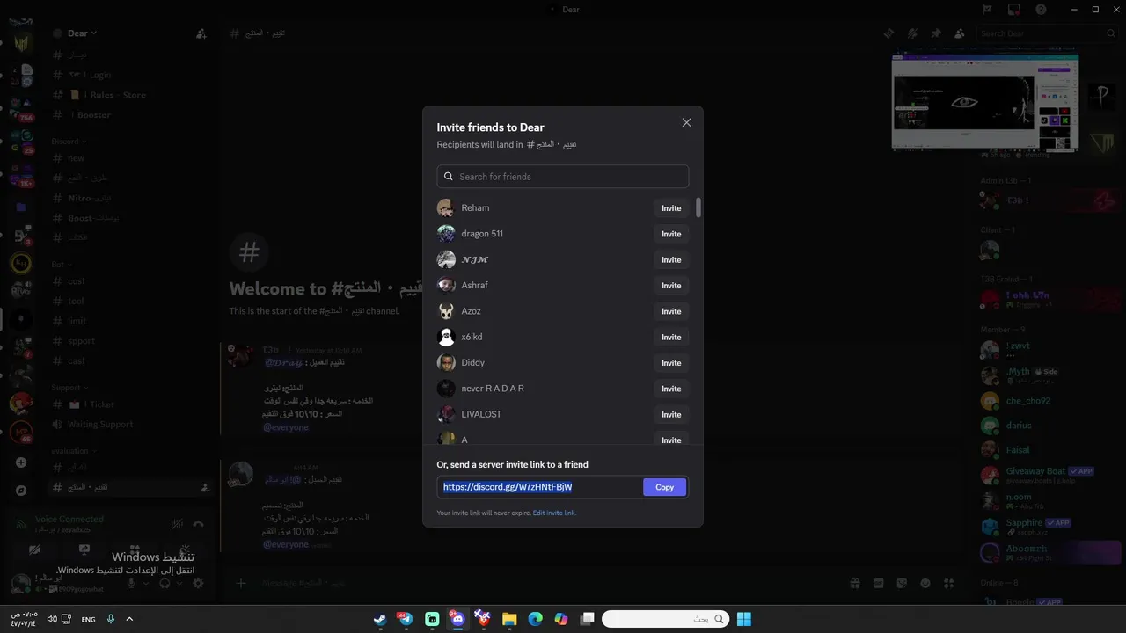
Task: Open headphone output options arrow
Action: tap(178, 584)
